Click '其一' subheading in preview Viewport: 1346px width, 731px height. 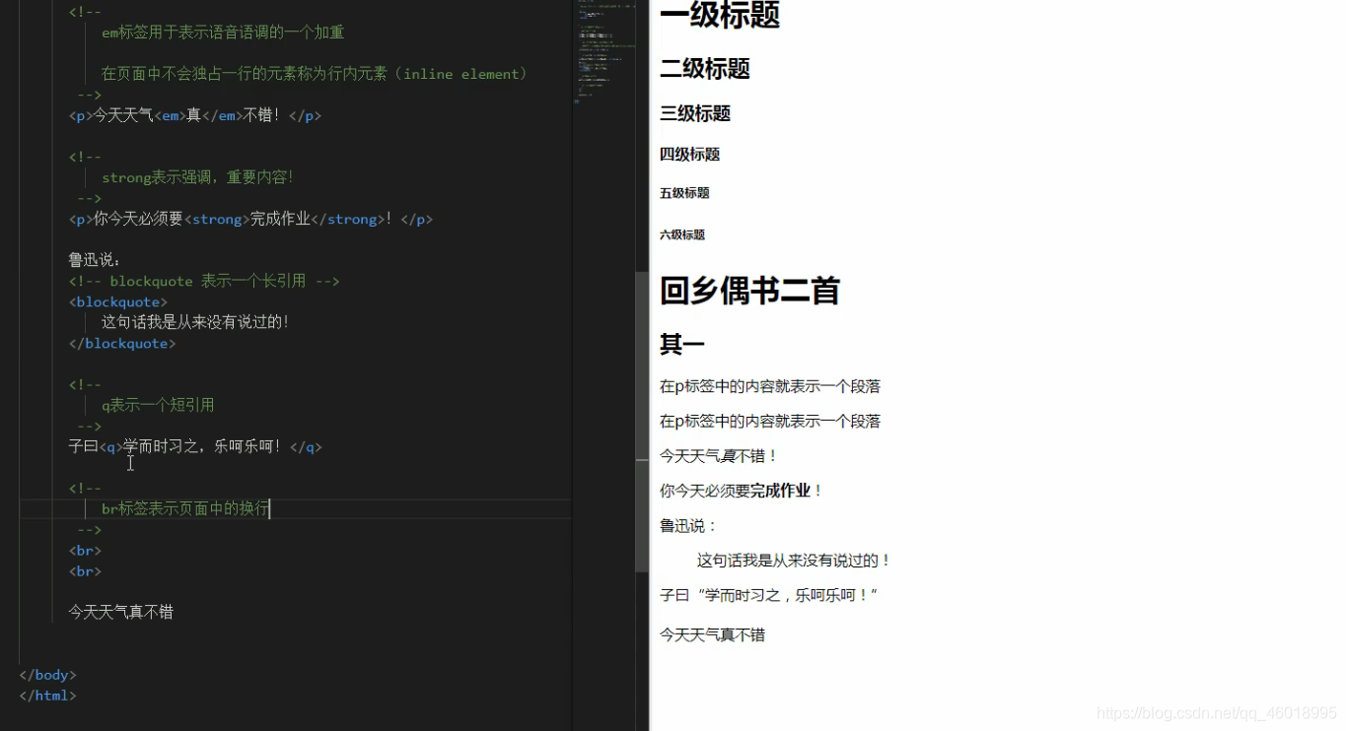(682, 345)
